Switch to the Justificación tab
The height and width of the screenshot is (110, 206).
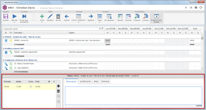[85, 81]
